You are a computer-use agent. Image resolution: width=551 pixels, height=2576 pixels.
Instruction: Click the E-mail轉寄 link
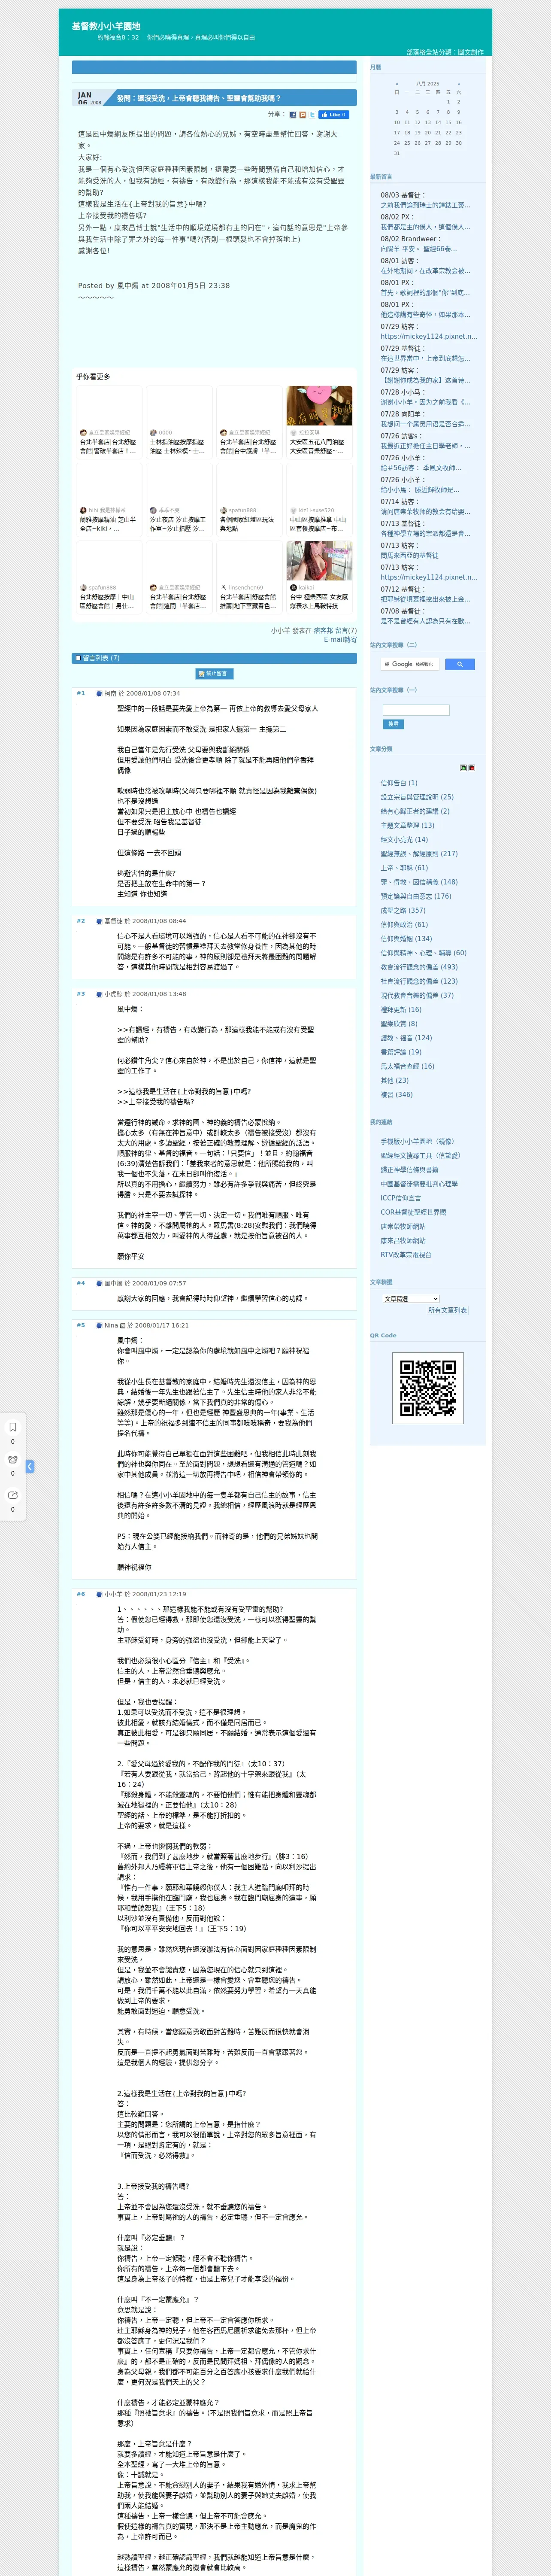pos(340,640)
